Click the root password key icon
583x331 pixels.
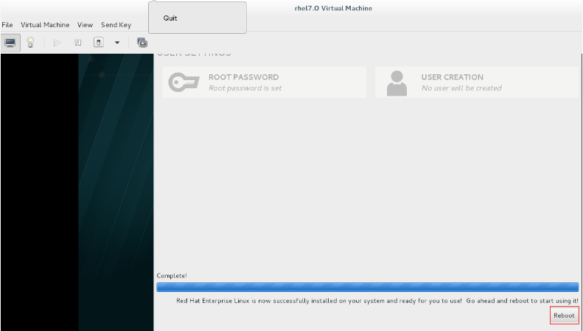click(x=184, y=82)
